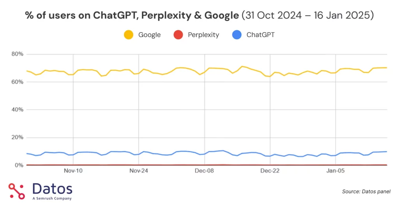Click the 20% y-axis label

coord(18,138)
